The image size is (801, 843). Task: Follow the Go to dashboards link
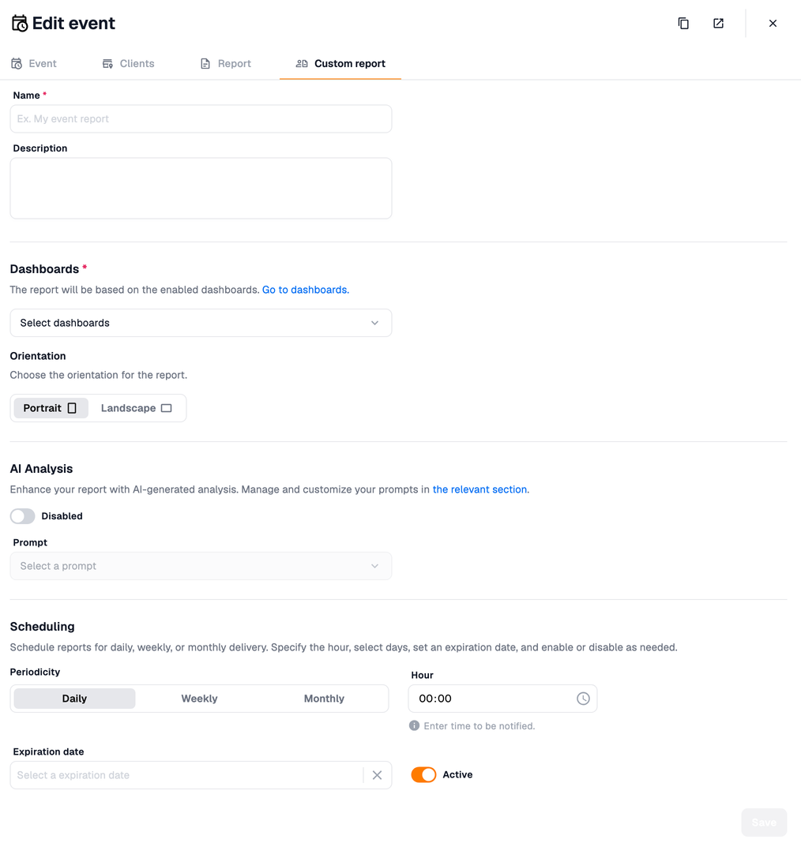pos(306,290)
